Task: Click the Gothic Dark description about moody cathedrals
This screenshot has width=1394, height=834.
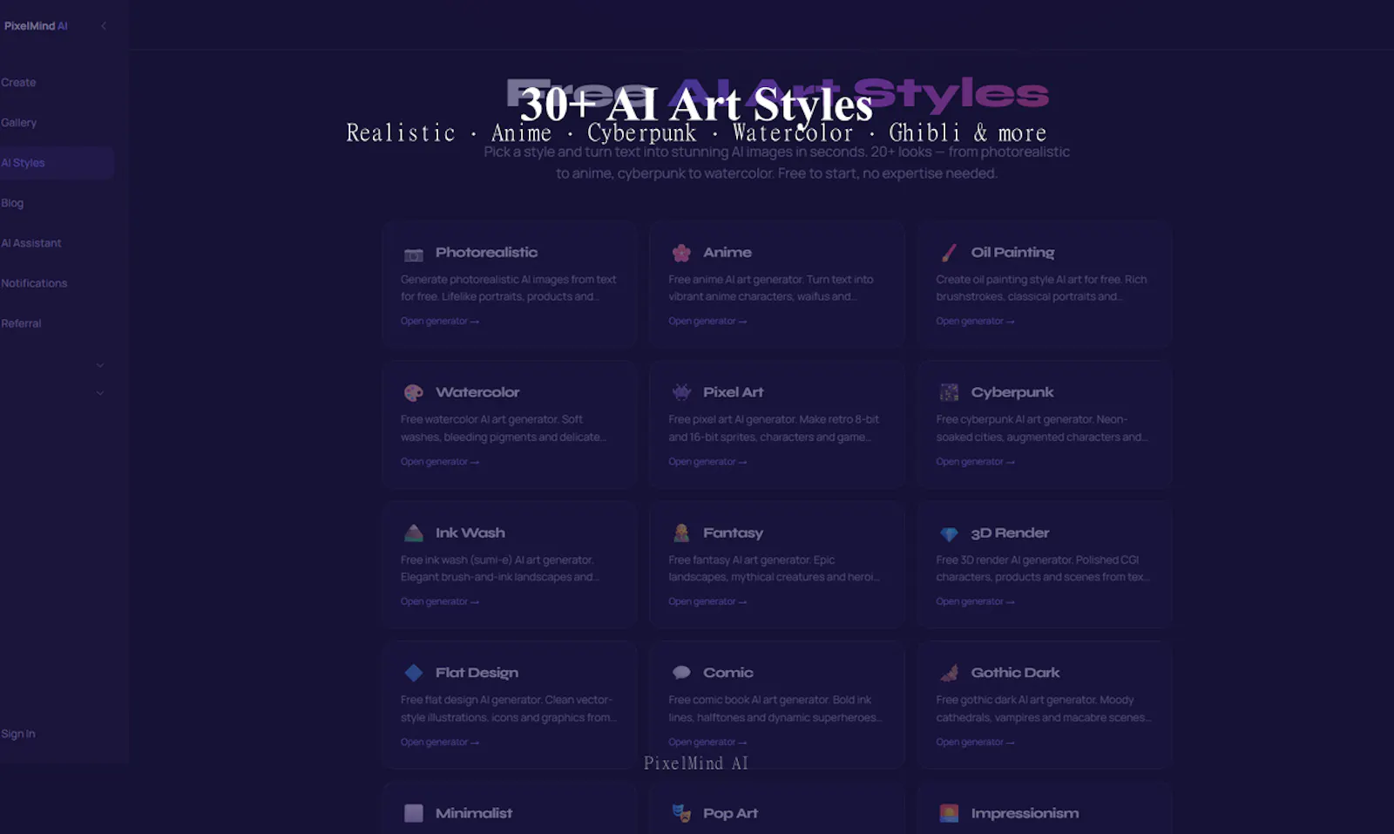Action: click(x=1044, y=709)
